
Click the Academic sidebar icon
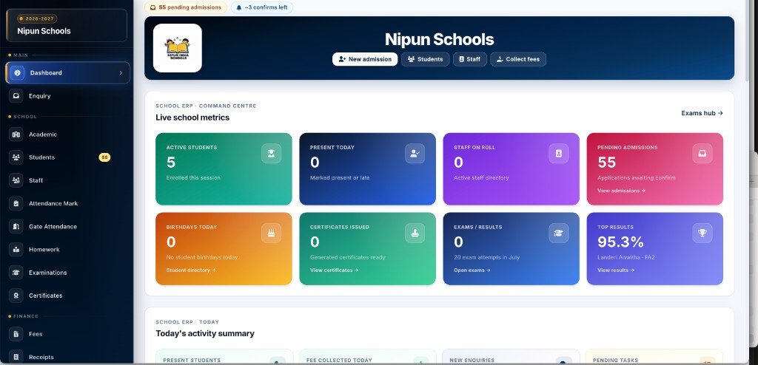pyautogui.click(x=16, y=134)
